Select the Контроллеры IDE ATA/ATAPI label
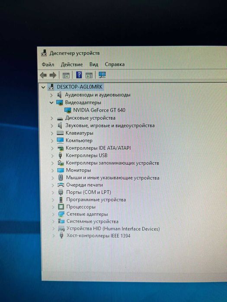 click(98, 148)
